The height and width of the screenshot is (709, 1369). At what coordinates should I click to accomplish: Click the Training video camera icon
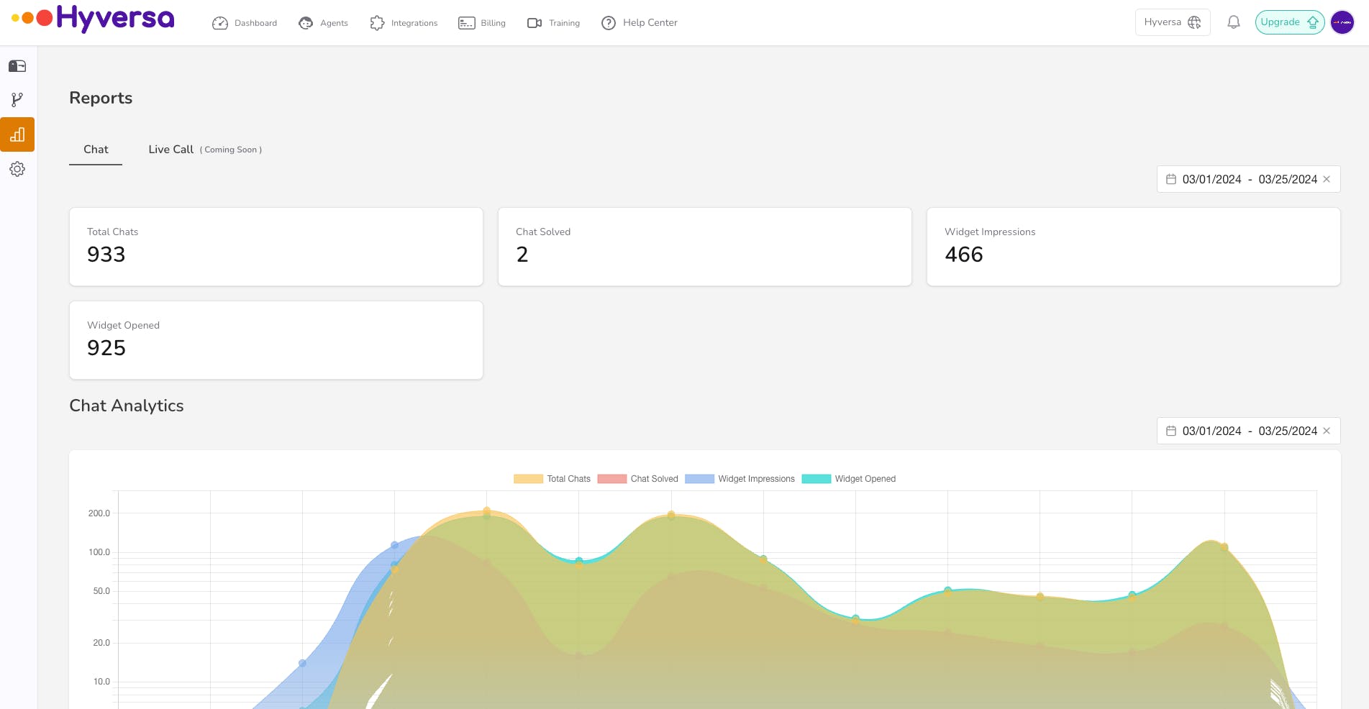(535, 23)
